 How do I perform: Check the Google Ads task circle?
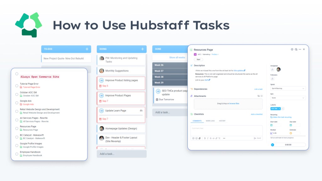[17, 102]
